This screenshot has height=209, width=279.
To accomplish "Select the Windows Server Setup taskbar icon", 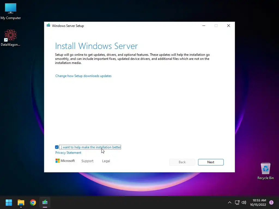I will (x=45, y=202).
